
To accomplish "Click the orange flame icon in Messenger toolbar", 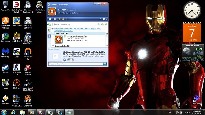I will pos(59,19).
